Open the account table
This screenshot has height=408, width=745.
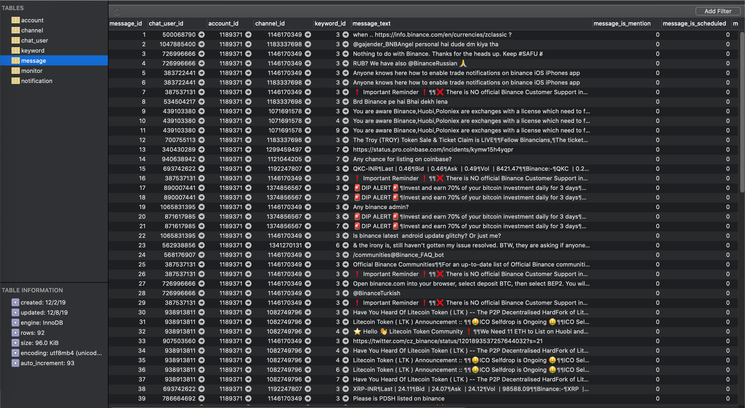[32, 20]
